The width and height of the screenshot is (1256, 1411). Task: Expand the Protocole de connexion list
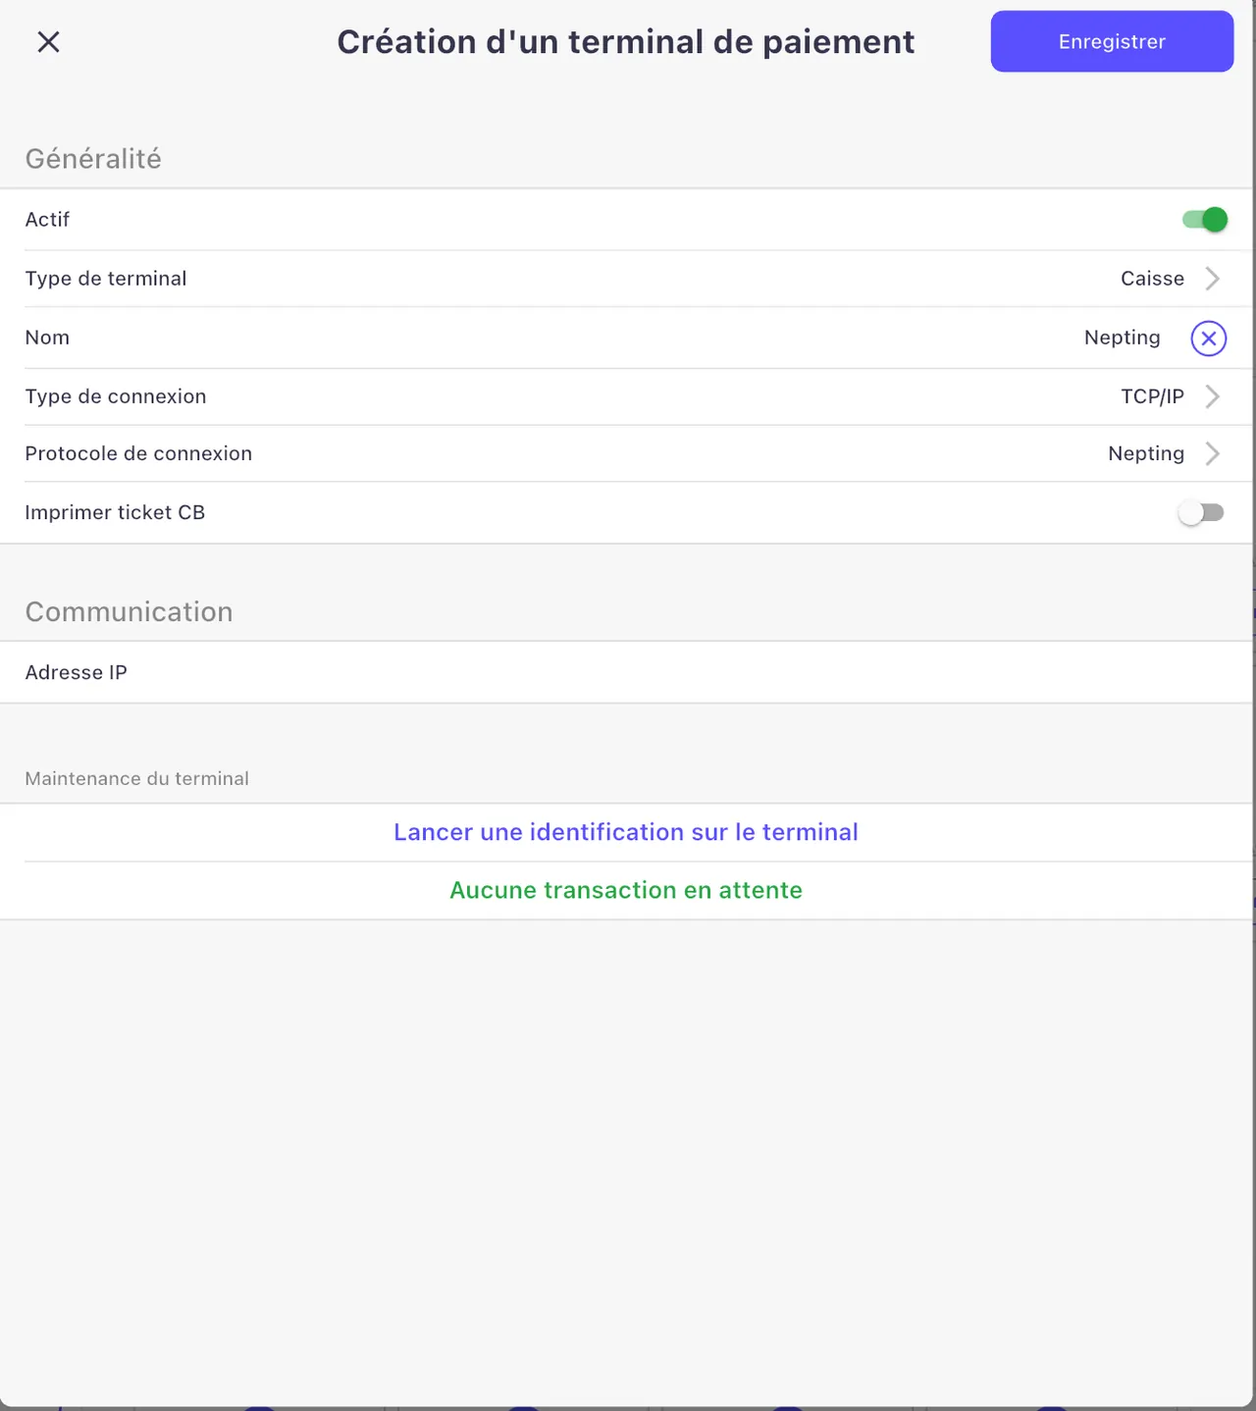point(626,453)
